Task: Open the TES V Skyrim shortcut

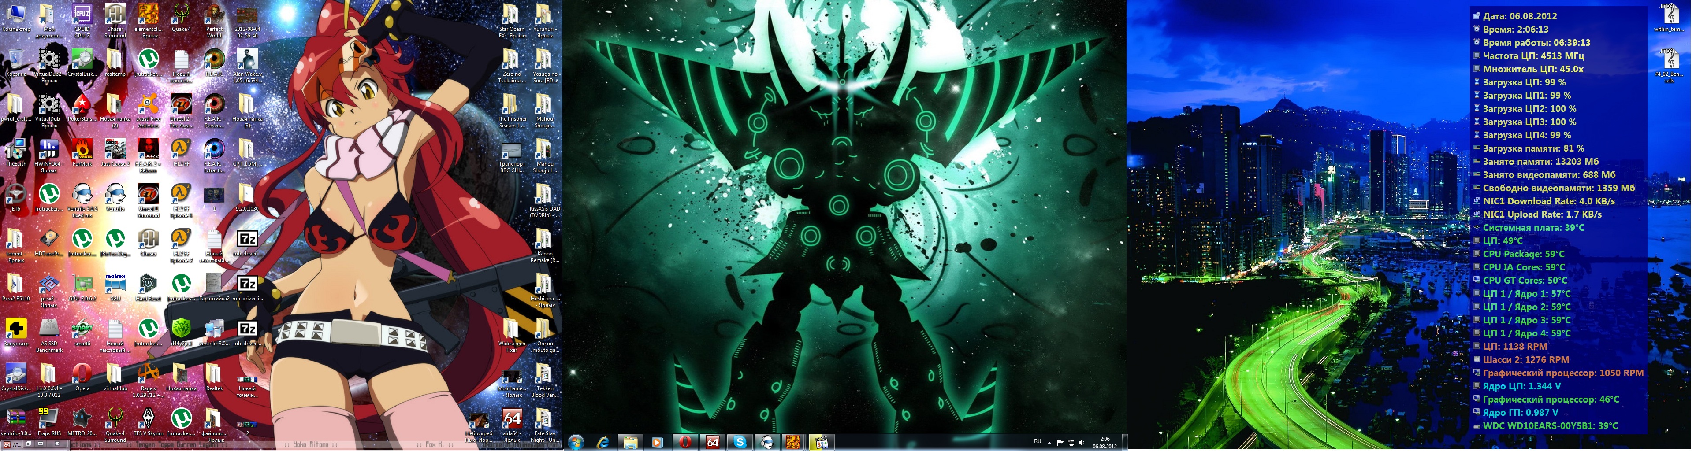Action: point(148,418)
